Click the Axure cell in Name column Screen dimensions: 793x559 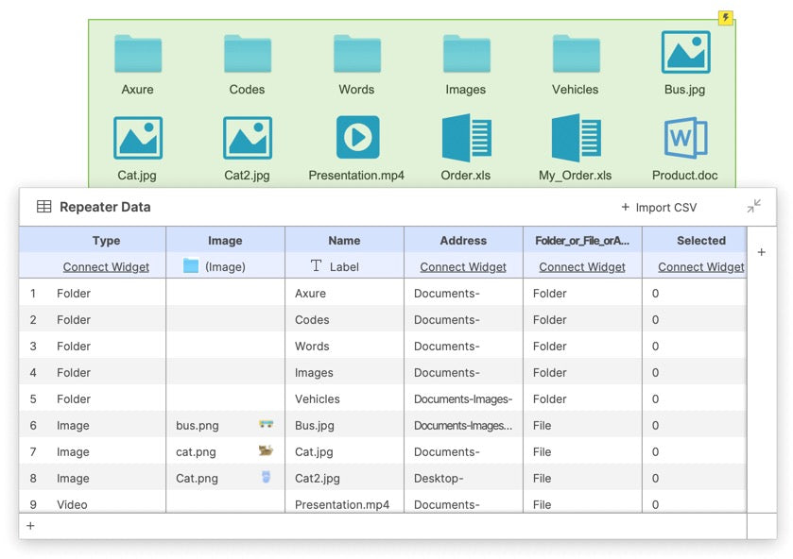point(344,293)
